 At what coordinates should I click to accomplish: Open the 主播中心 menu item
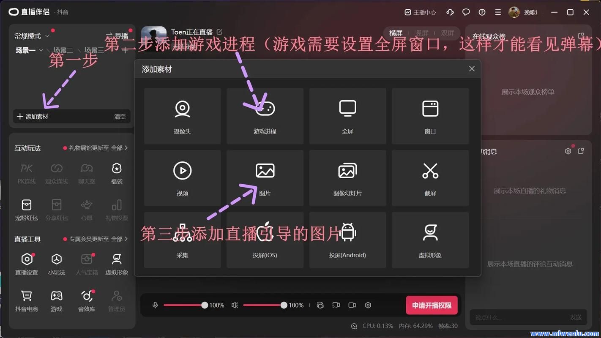pos(420,12)
